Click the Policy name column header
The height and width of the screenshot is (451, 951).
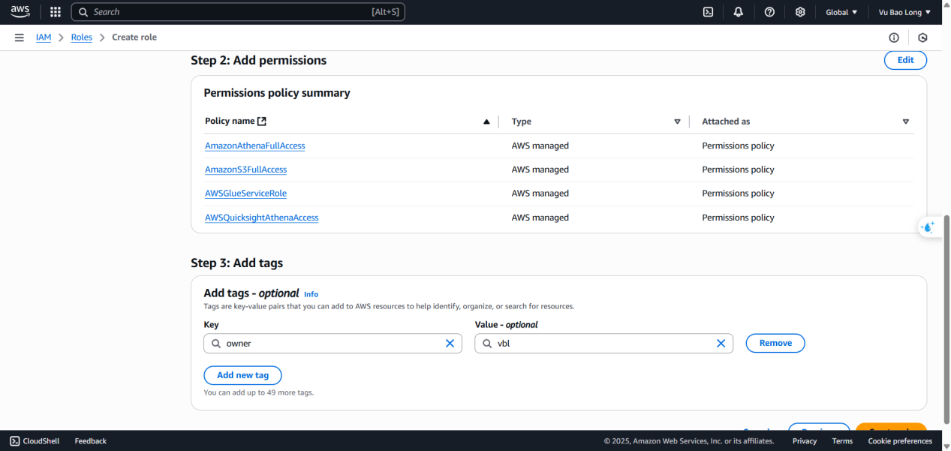(x=230, y=122)
